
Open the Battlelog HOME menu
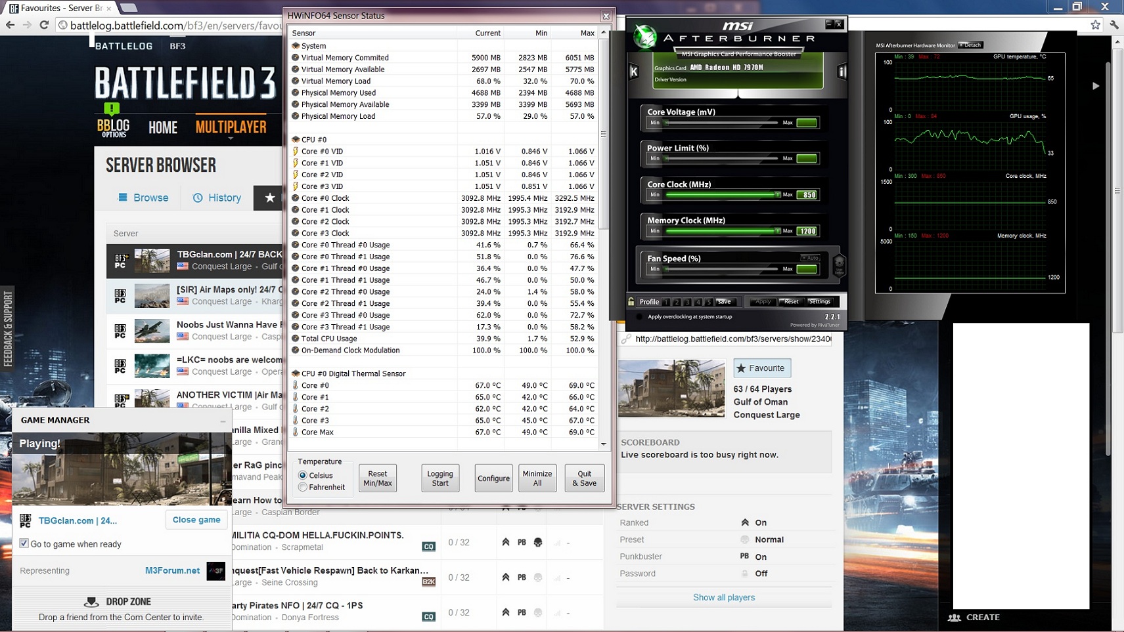pyautogui.click(x=163, y=127)
